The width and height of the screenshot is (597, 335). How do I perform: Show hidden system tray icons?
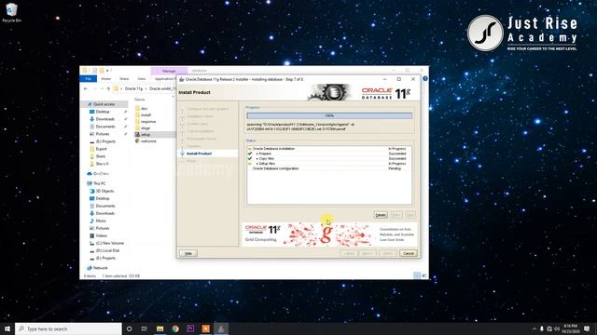tap(535, 328)
